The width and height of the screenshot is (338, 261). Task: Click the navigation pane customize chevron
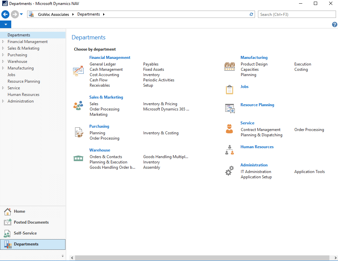tap(63, 256)
